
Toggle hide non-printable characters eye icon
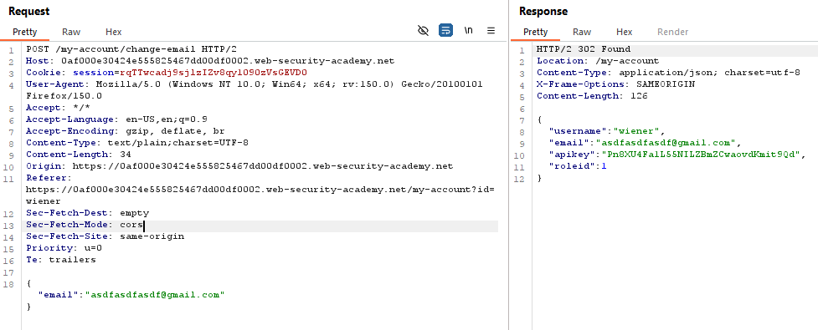coord(423,31)
